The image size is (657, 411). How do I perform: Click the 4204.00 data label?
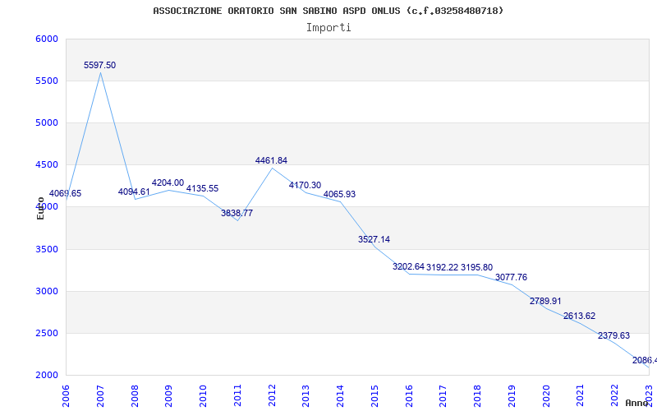point(168,182)
